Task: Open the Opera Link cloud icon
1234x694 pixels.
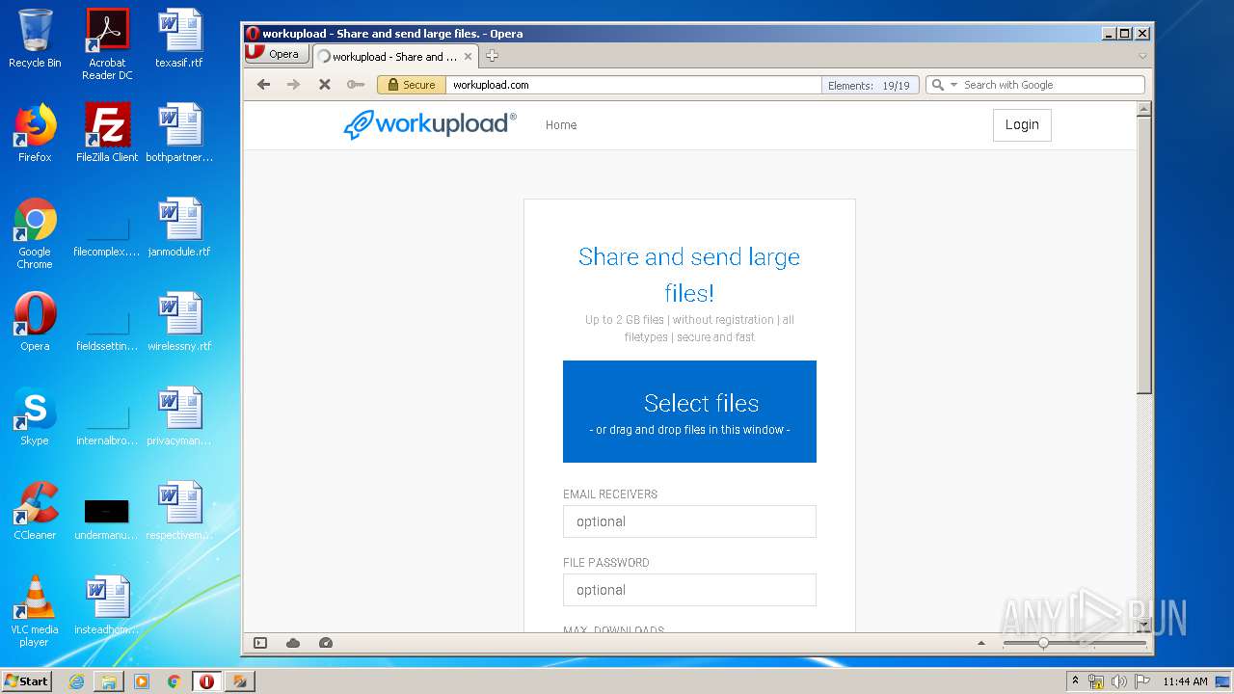Action: (x=293, y=643)
